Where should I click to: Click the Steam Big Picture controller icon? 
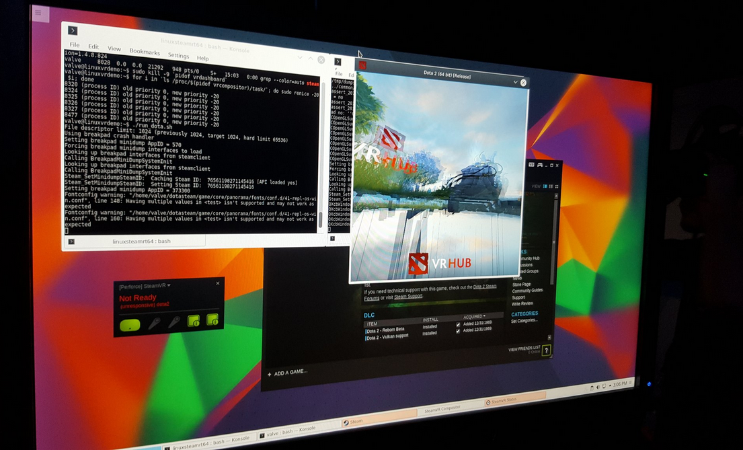pos(540,165)
